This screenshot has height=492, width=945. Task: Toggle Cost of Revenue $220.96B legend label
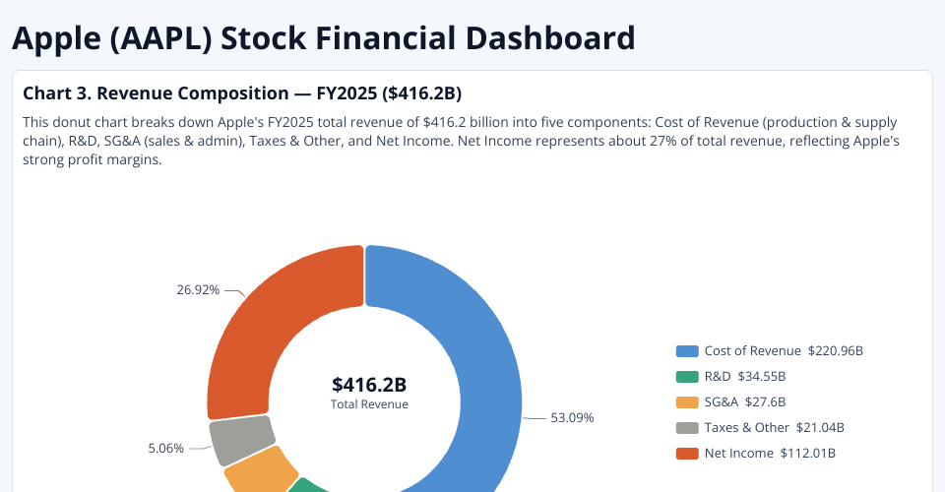click(784, 351)
